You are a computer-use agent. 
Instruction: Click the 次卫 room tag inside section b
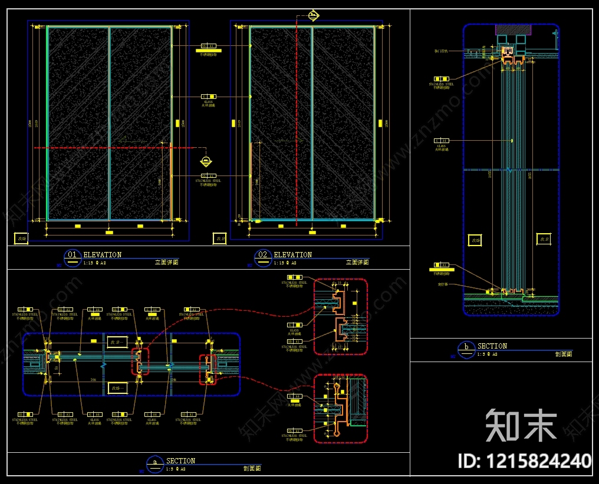click(544, 239)
